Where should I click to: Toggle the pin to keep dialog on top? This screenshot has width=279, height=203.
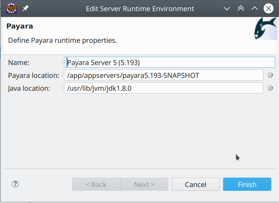pos(25,8)
